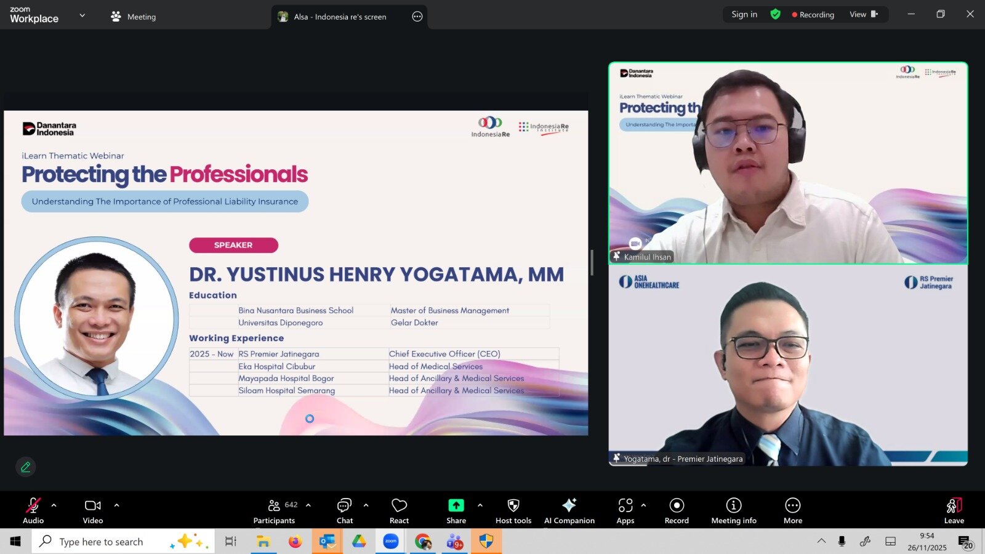The image size is (985, 554).
Task: Open the Participants panel
Action: pos(274,511)
